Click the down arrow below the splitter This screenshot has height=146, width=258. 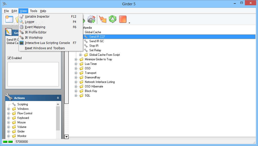(66, 137)
